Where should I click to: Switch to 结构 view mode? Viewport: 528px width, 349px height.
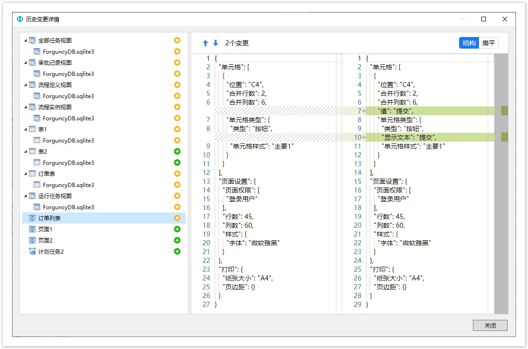(x=469, y=43)
